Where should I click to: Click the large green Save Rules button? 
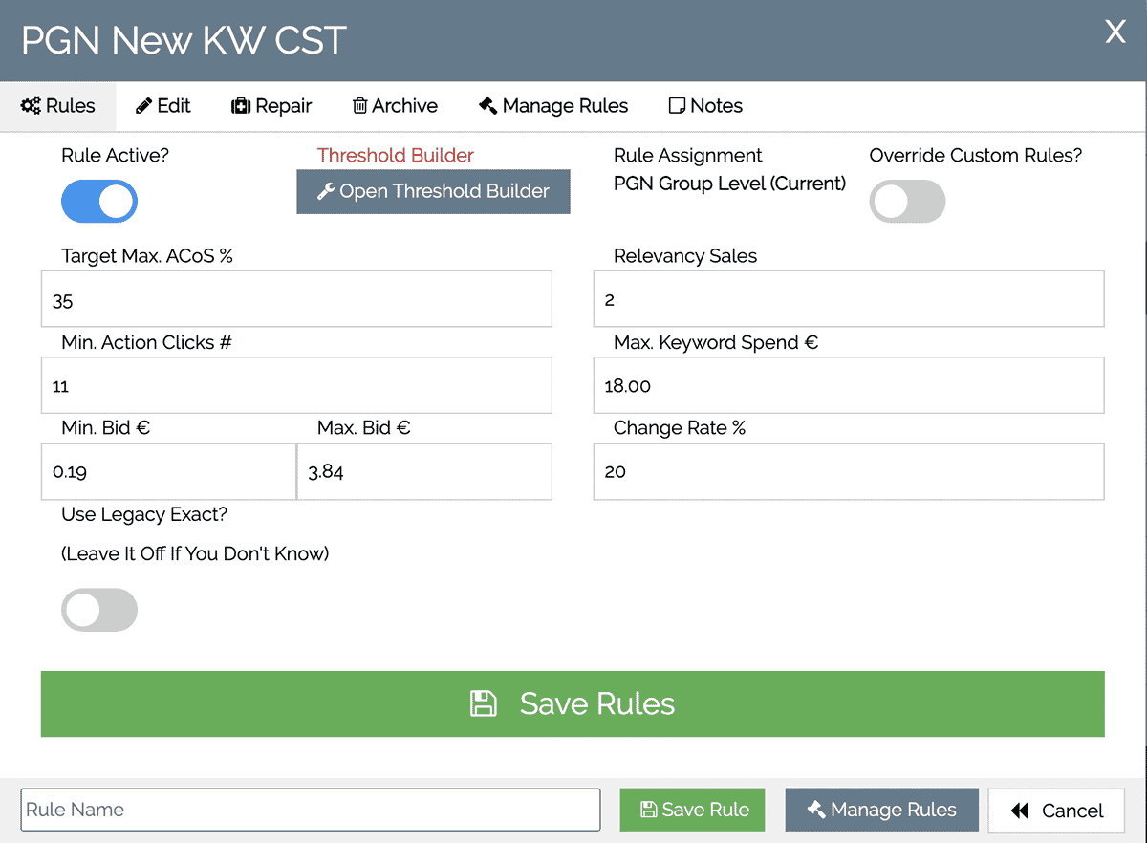coord(573,703)
